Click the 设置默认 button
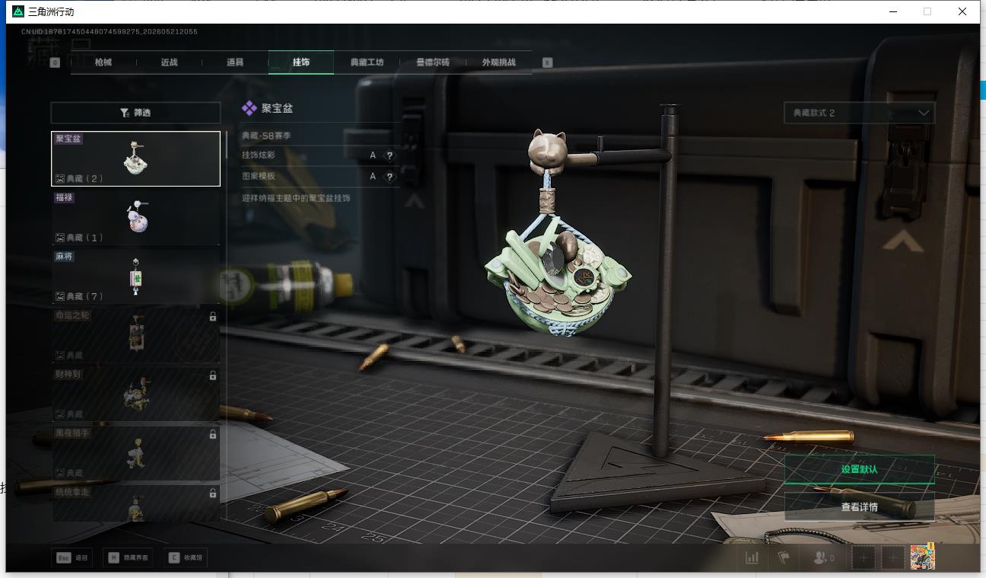This screenshot has width=986, height=578. pyautogui.click(x=860, y=469)
